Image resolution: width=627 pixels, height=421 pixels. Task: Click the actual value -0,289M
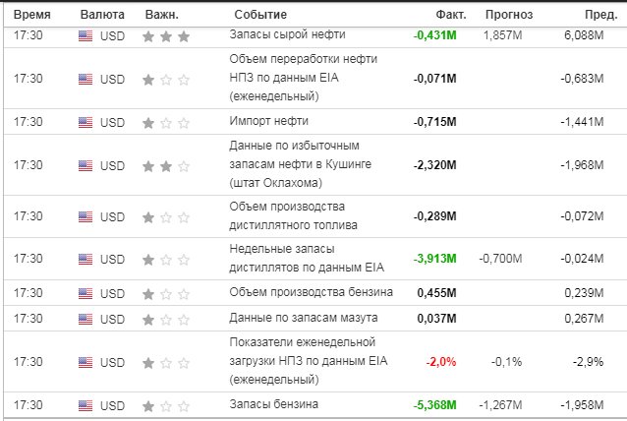[434, 216]
